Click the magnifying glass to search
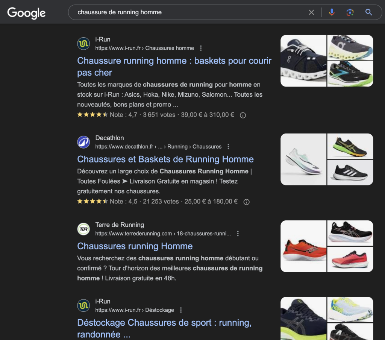Image resolution: width=385 pixels, height=340 pixels. [x=369, y=12]
